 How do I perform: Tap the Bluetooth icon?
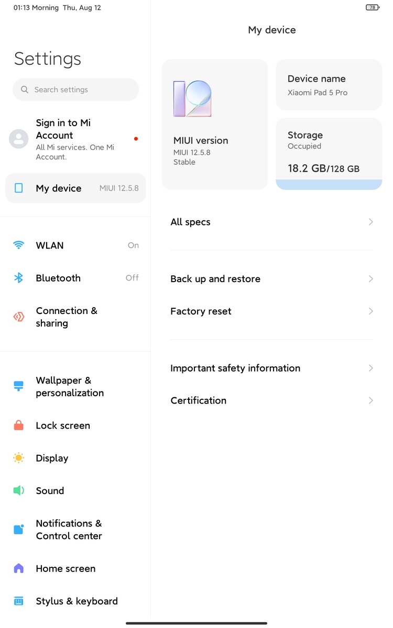tap(19, 278)
